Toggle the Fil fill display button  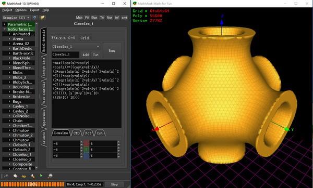[x=87, y=18]
